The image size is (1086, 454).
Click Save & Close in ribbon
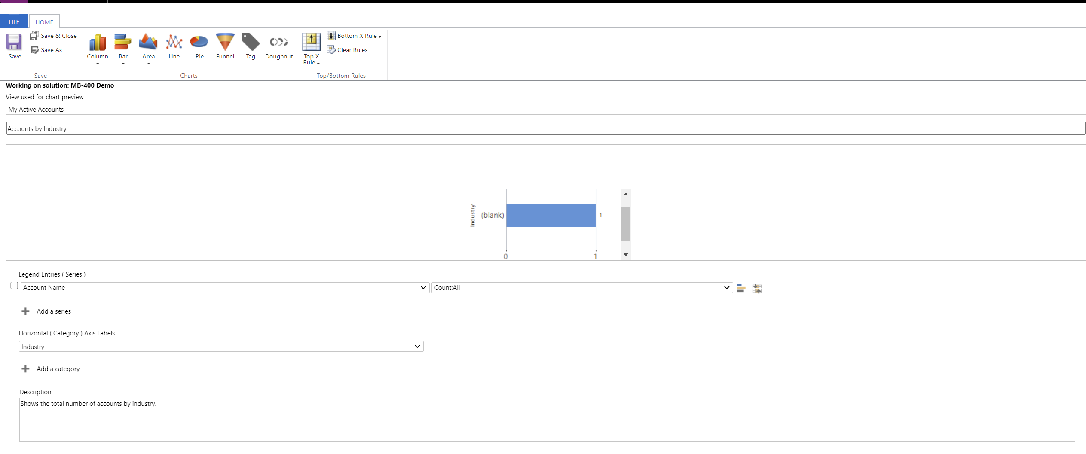[x=54, y=36]
